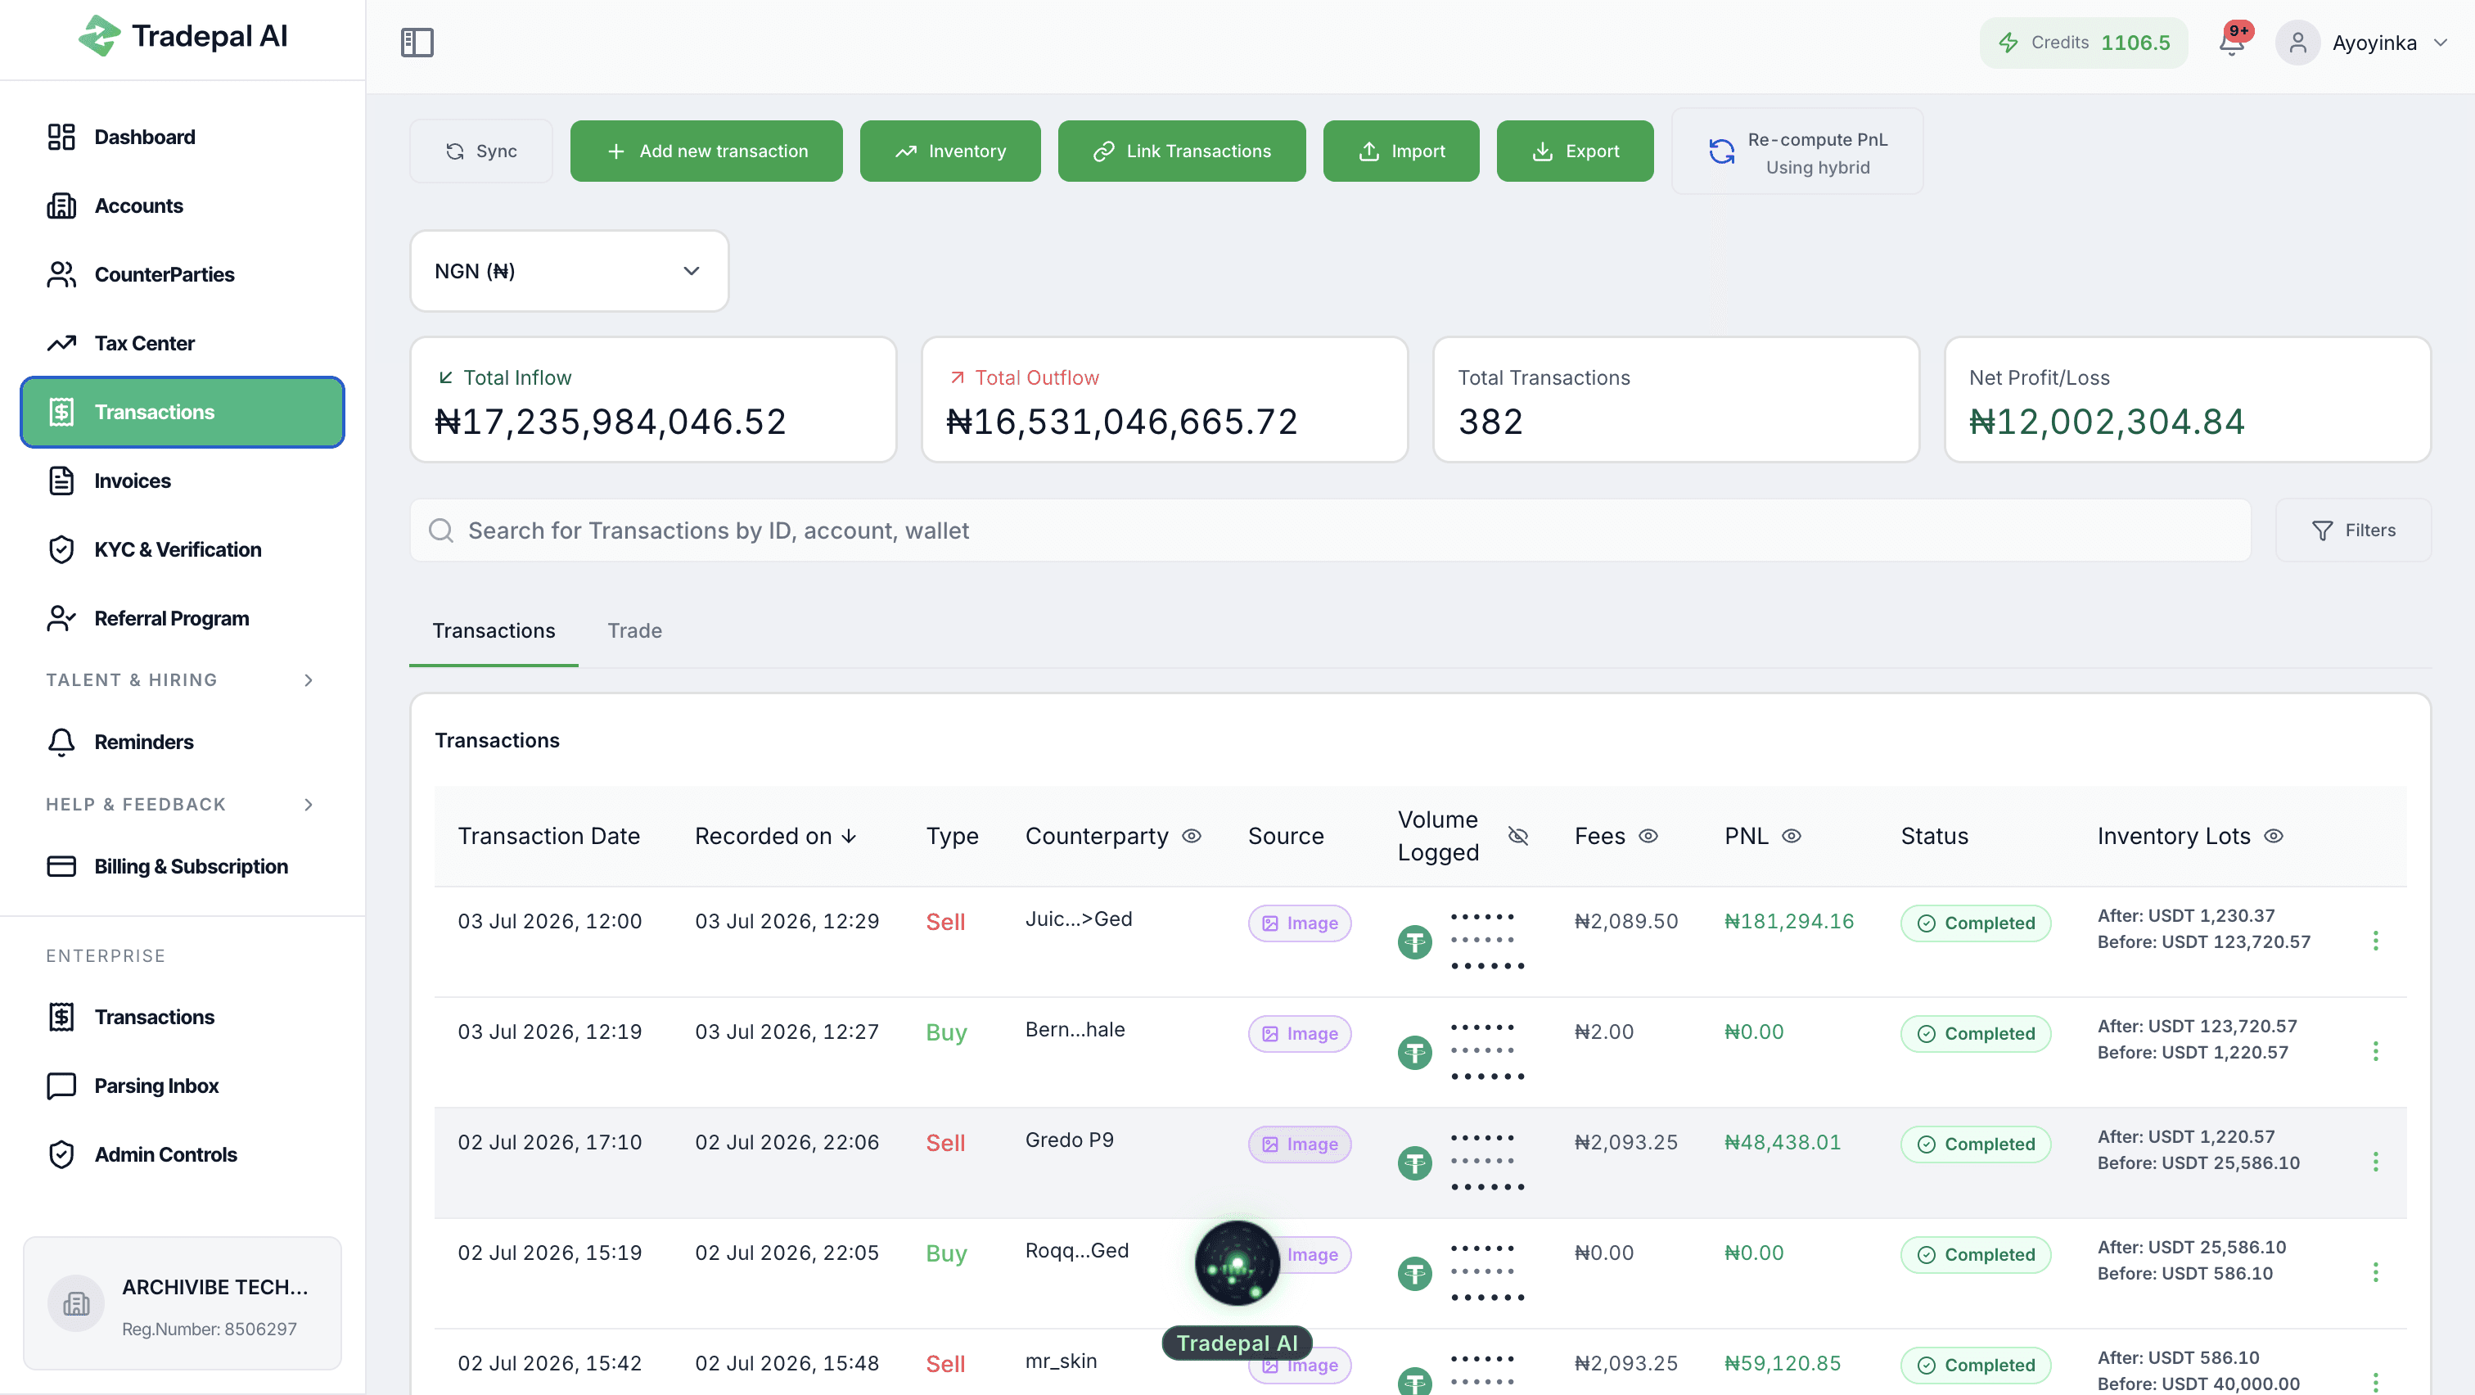Screen dimensions: 2475x1395
Task: Click Re-compute PnL Using hybrid
Action: (1797, 151)
